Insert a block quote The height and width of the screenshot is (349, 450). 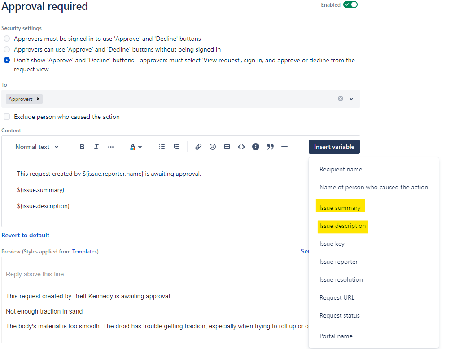tap(270, 147)
